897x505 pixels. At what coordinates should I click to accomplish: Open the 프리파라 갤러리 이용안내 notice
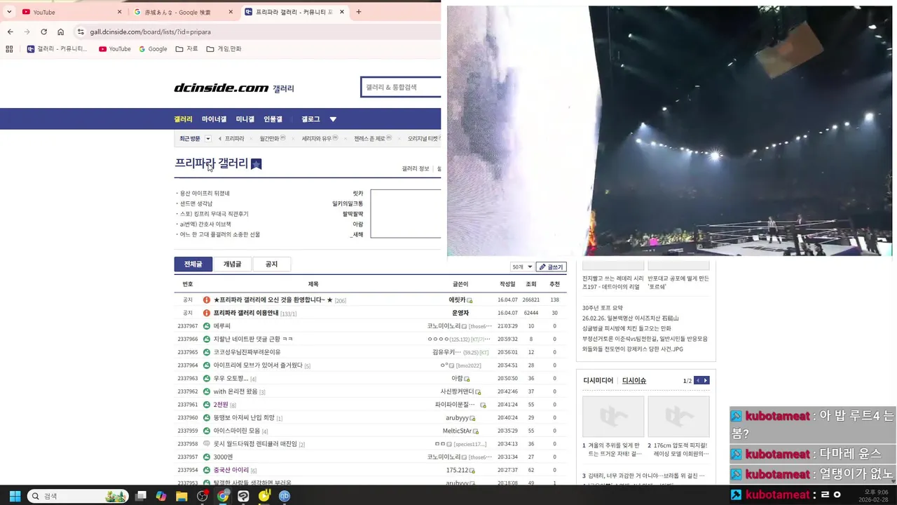coord(246,313)
